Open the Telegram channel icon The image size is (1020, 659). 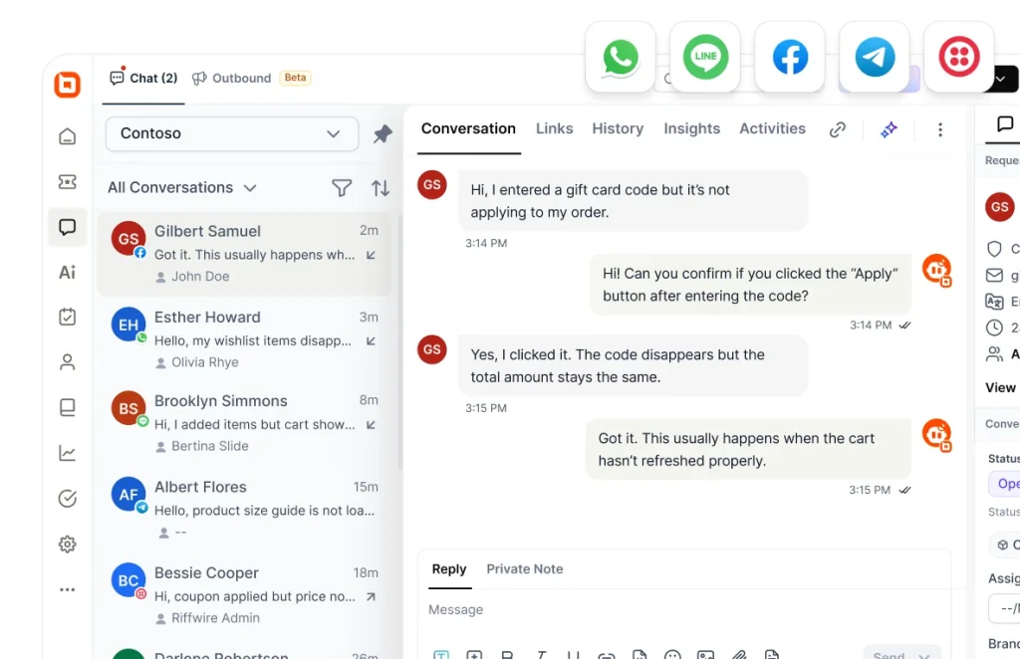875,57
